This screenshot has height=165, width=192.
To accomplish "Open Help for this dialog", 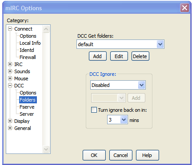I will tap(148, 155).
